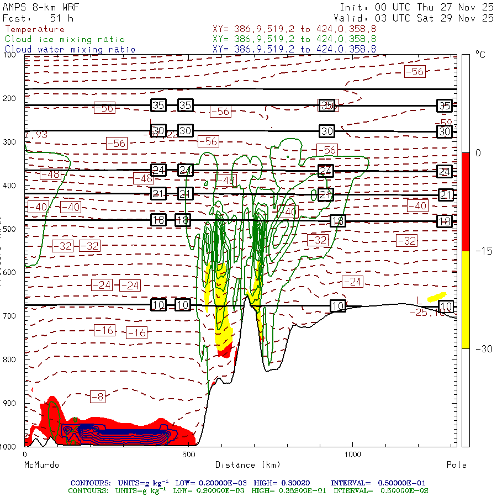Click the blue XY coordinates line

(294, 49)
